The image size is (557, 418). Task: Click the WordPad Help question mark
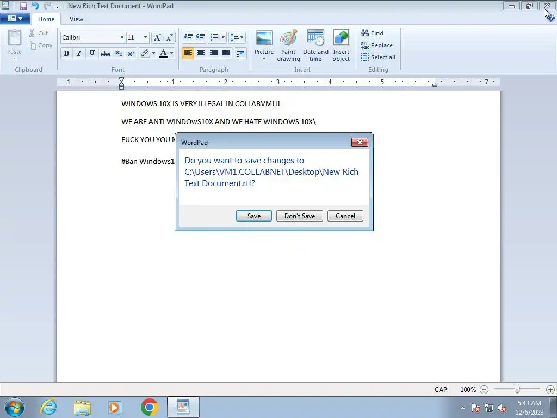tap(551, 18)
